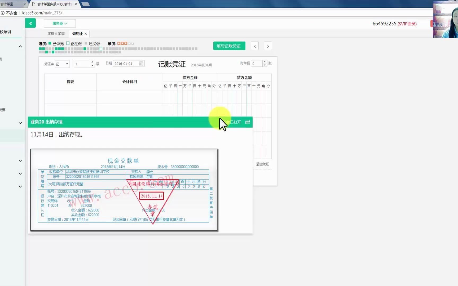Click the 借方金额 column header
Screen dimensions: 458x286
pyautogui.click(x=190, y=78)
